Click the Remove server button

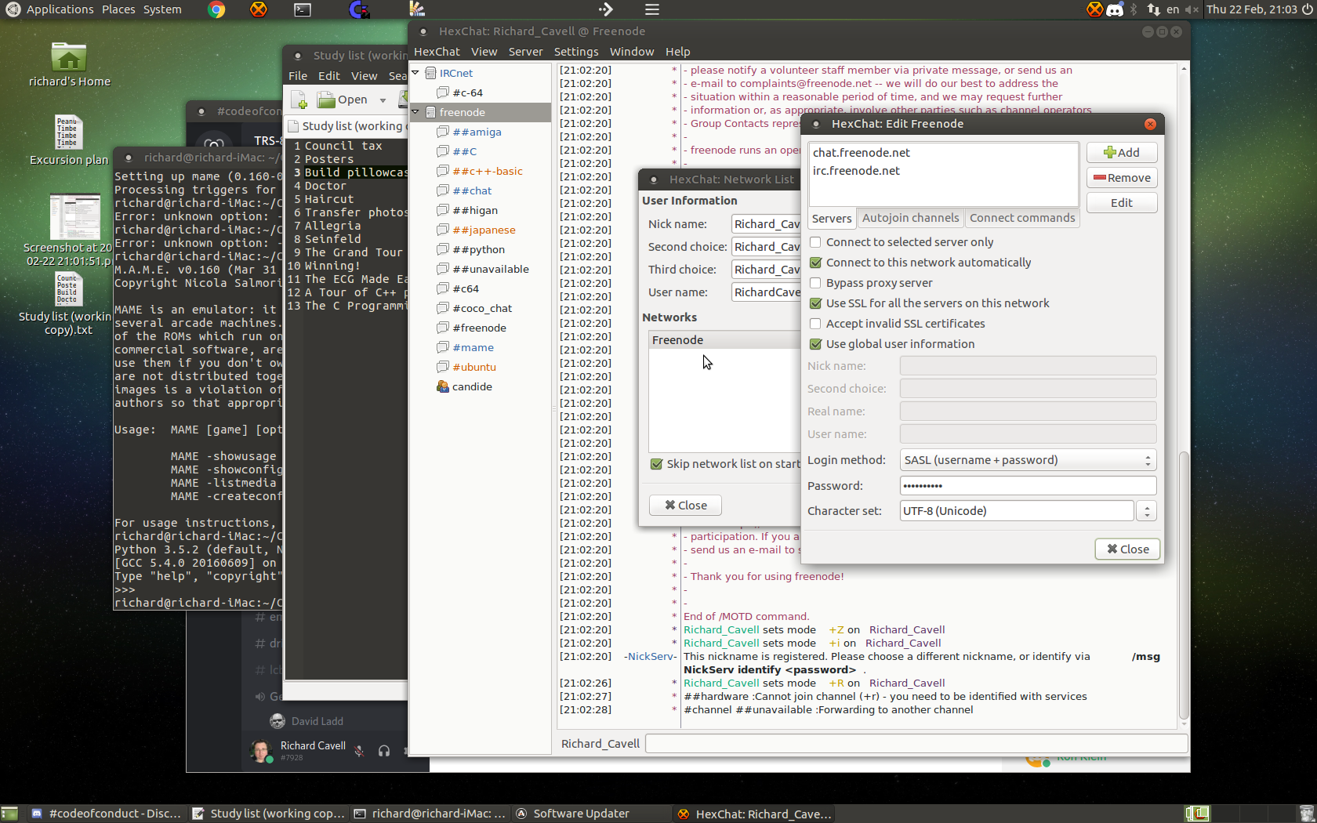click(x=1122, y=178)
